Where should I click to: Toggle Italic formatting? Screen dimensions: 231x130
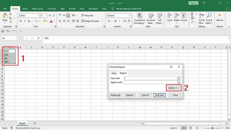[x=25, y=21]
